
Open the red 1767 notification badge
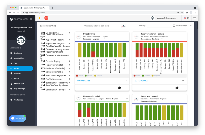(46, 18)
